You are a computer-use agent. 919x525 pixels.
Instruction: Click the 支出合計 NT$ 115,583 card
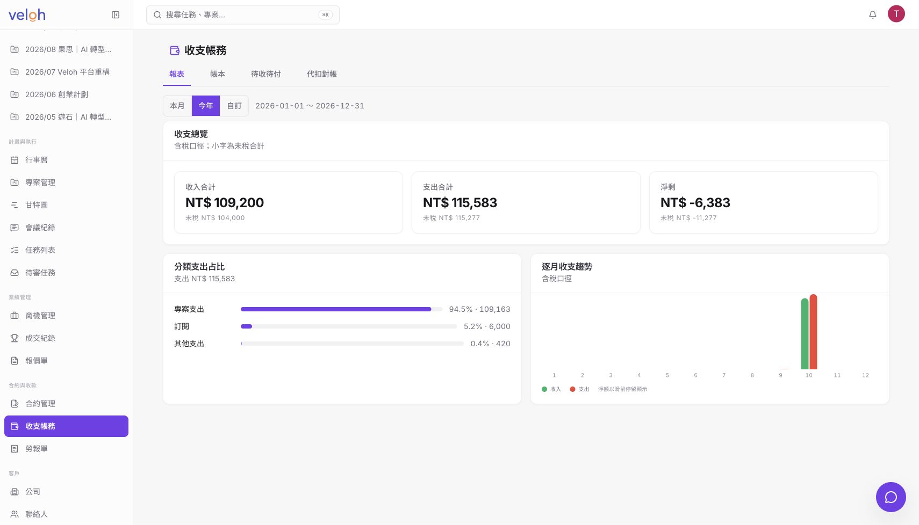click(x=526, y=202)
